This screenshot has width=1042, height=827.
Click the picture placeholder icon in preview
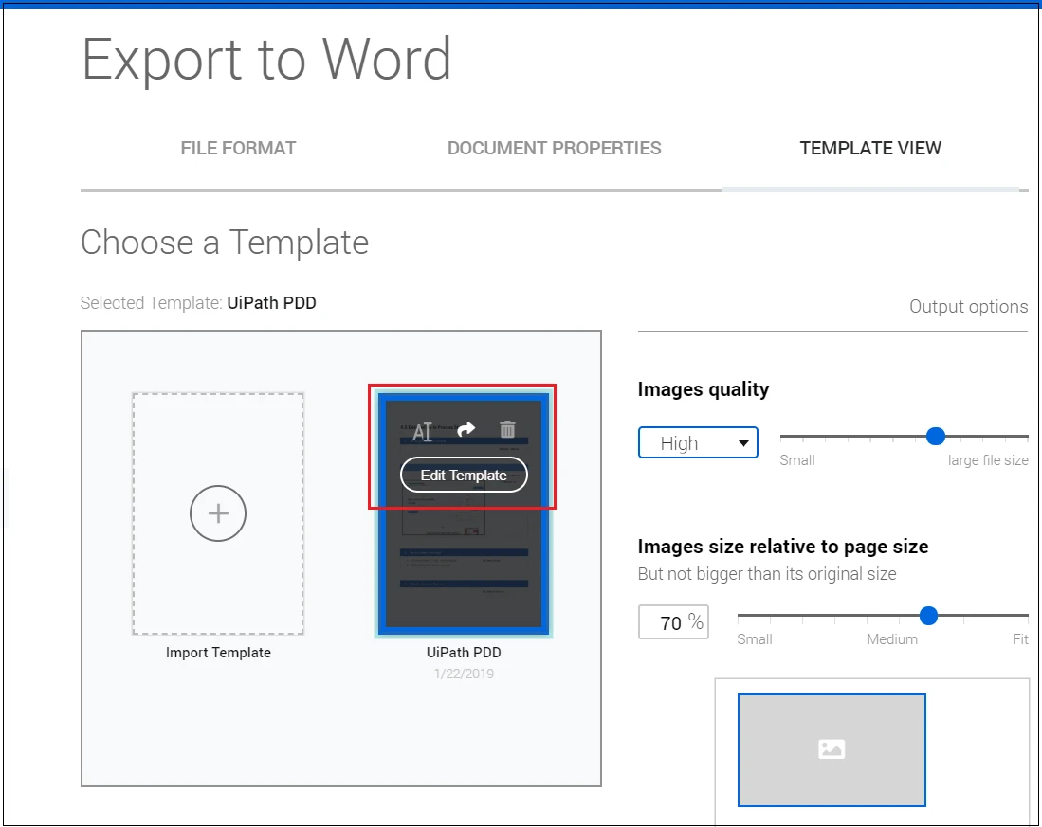(x=832, y=749)
